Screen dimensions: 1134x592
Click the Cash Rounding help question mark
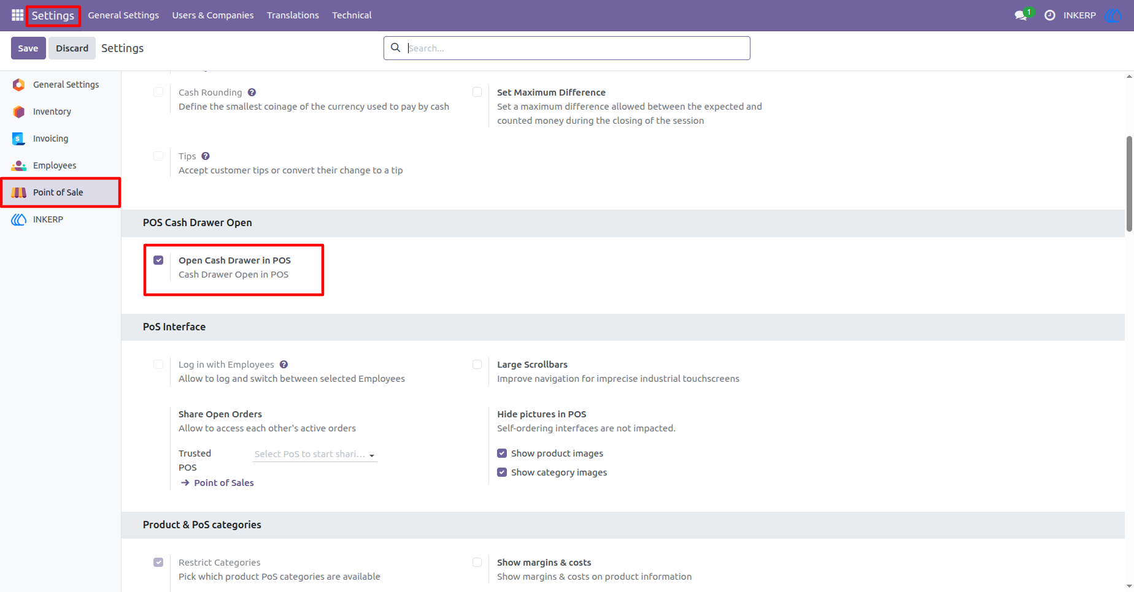pos(252,93)
